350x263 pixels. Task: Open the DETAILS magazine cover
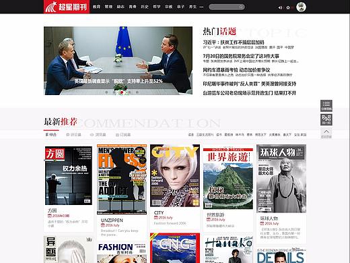point(281,256)
